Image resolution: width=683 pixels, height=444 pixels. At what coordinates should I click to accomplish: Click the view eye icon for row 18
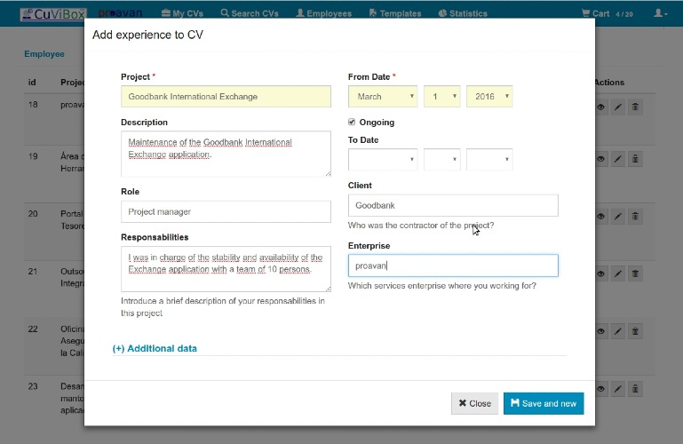601,107
